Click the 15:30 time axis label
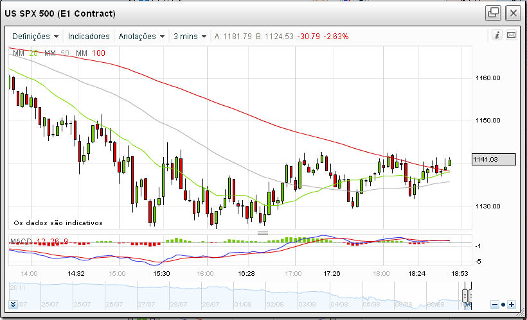 [161, 274]
